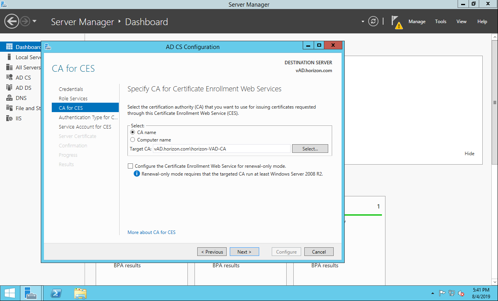Viewport: 498px width, 301px height.
Task: Expand the dropdown arrow beside refresh icon
Action: click(363, 22)
